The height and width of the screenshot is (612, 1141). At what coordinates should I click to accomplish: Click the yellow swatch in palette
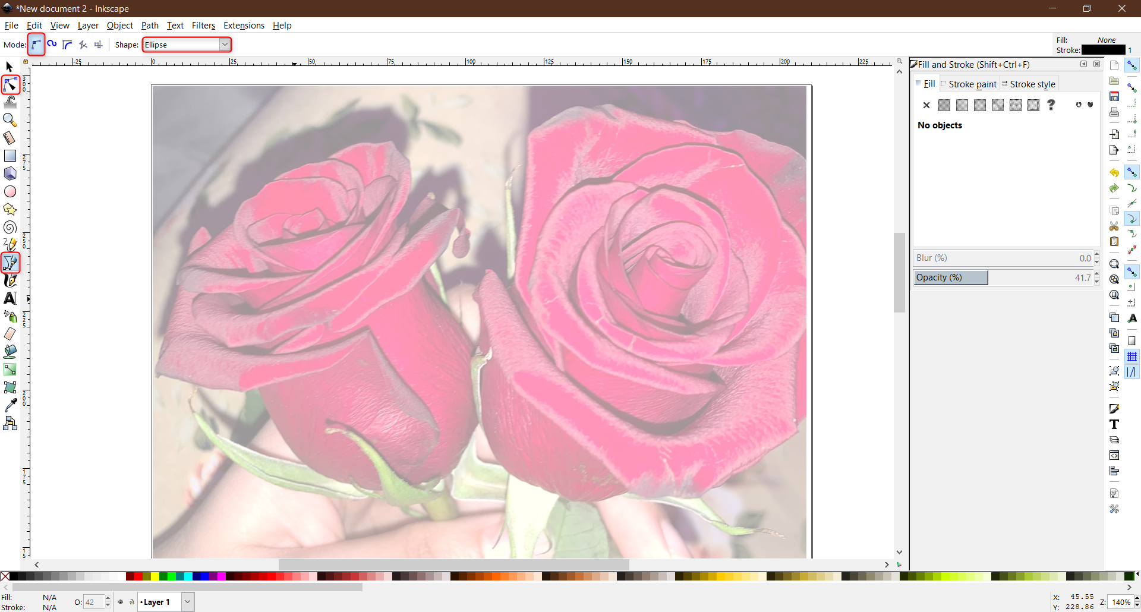(155, 576)
